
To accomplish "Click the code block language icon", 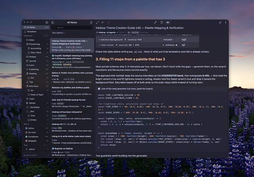I will 99,89.
